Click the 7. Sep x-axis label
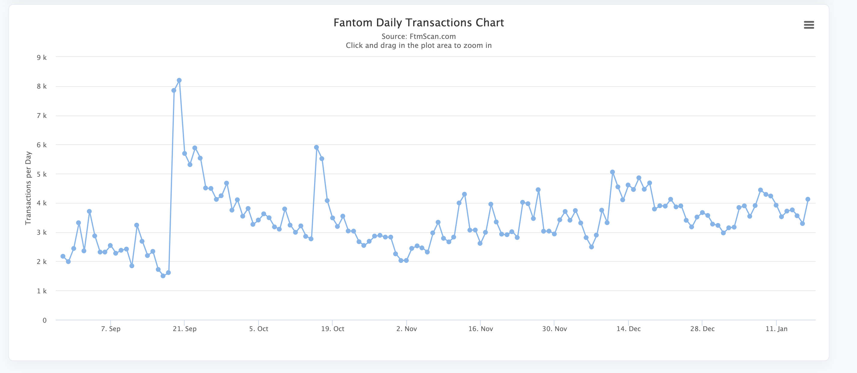 point(111,328)
